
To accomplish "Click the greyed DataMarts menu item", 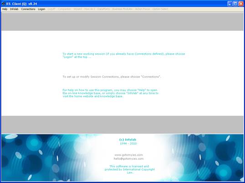I will [x=103, y=9].
